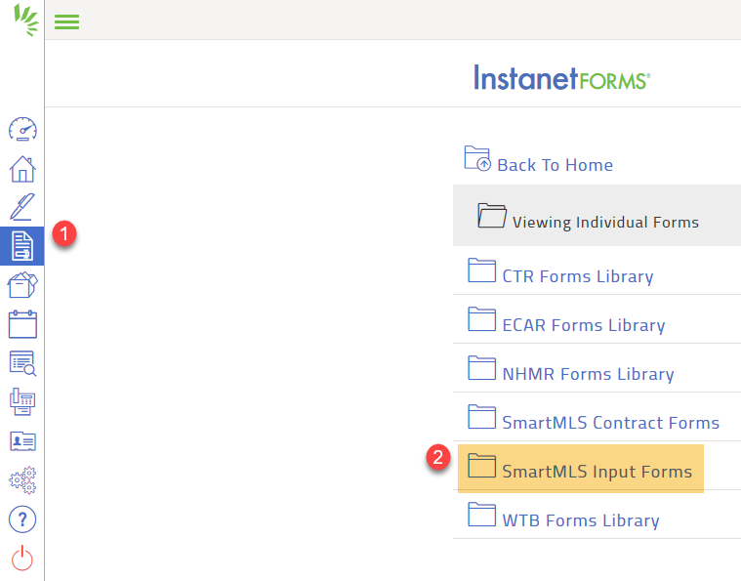Click Back To Home link
741x581 pixels.
[x=554, y=165]
